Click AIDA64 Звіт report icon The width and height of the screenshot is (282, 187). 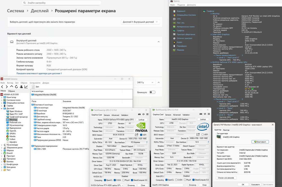(33, 87)
